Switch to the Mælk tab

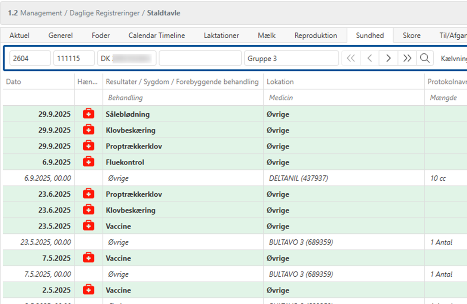pos(267,36)
